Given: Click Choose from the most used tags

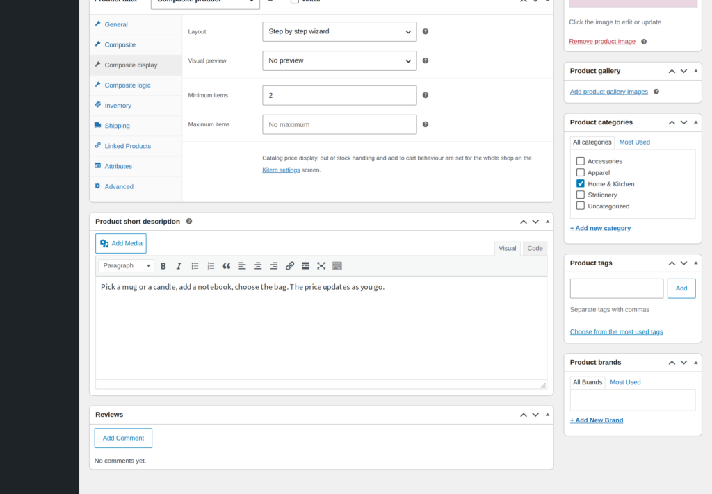Looking at the screenshot, I should coord(616,332).
